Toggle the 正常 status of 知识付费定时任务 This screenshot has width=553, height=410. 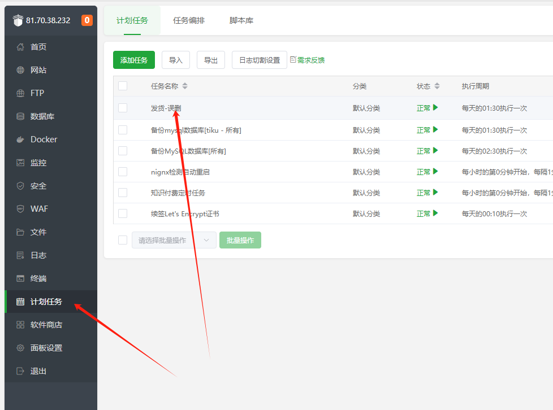click(x=427, y=193)
